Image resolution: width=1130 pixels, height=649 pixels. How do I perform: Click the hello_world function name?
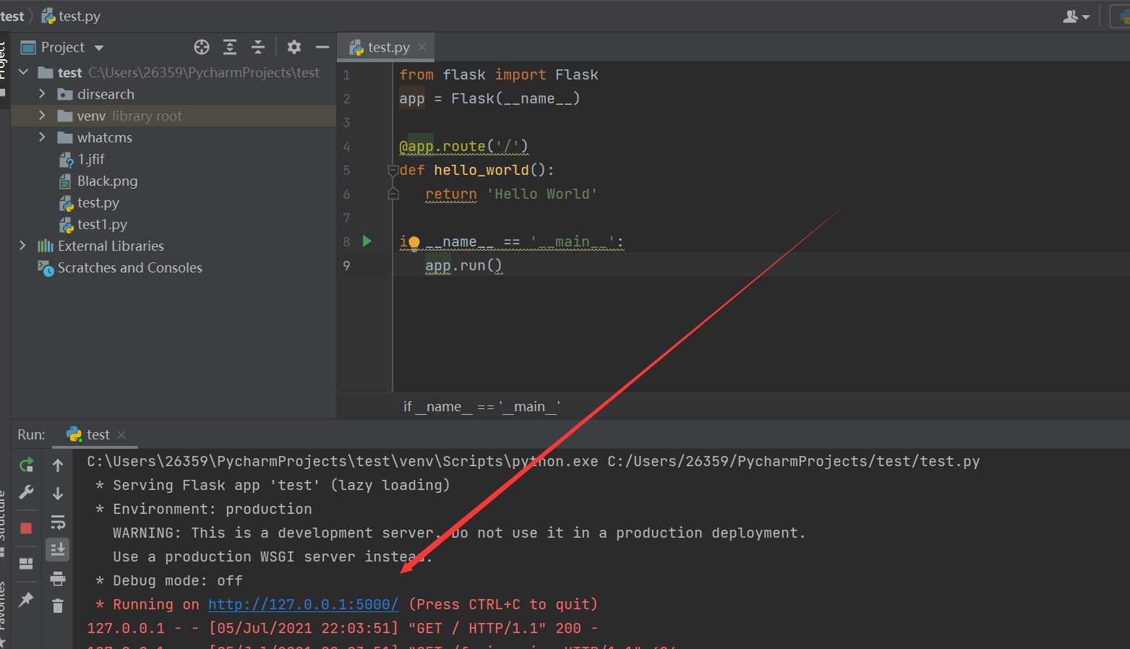481,170
